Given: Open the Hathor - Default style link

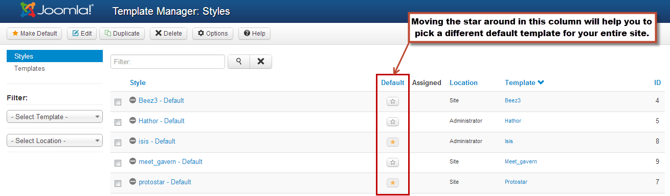Looking at the screenshot, I should (161, 121).
